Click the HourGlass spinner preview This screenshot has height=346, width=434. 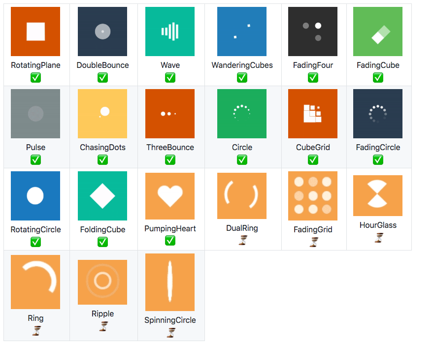(378, 195)
